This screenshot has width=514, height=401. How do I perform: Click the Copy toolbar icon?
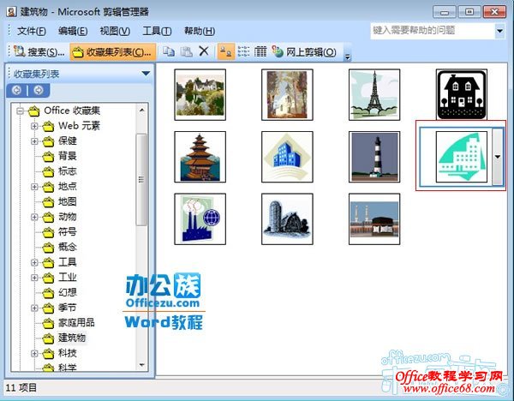[169, 51]
